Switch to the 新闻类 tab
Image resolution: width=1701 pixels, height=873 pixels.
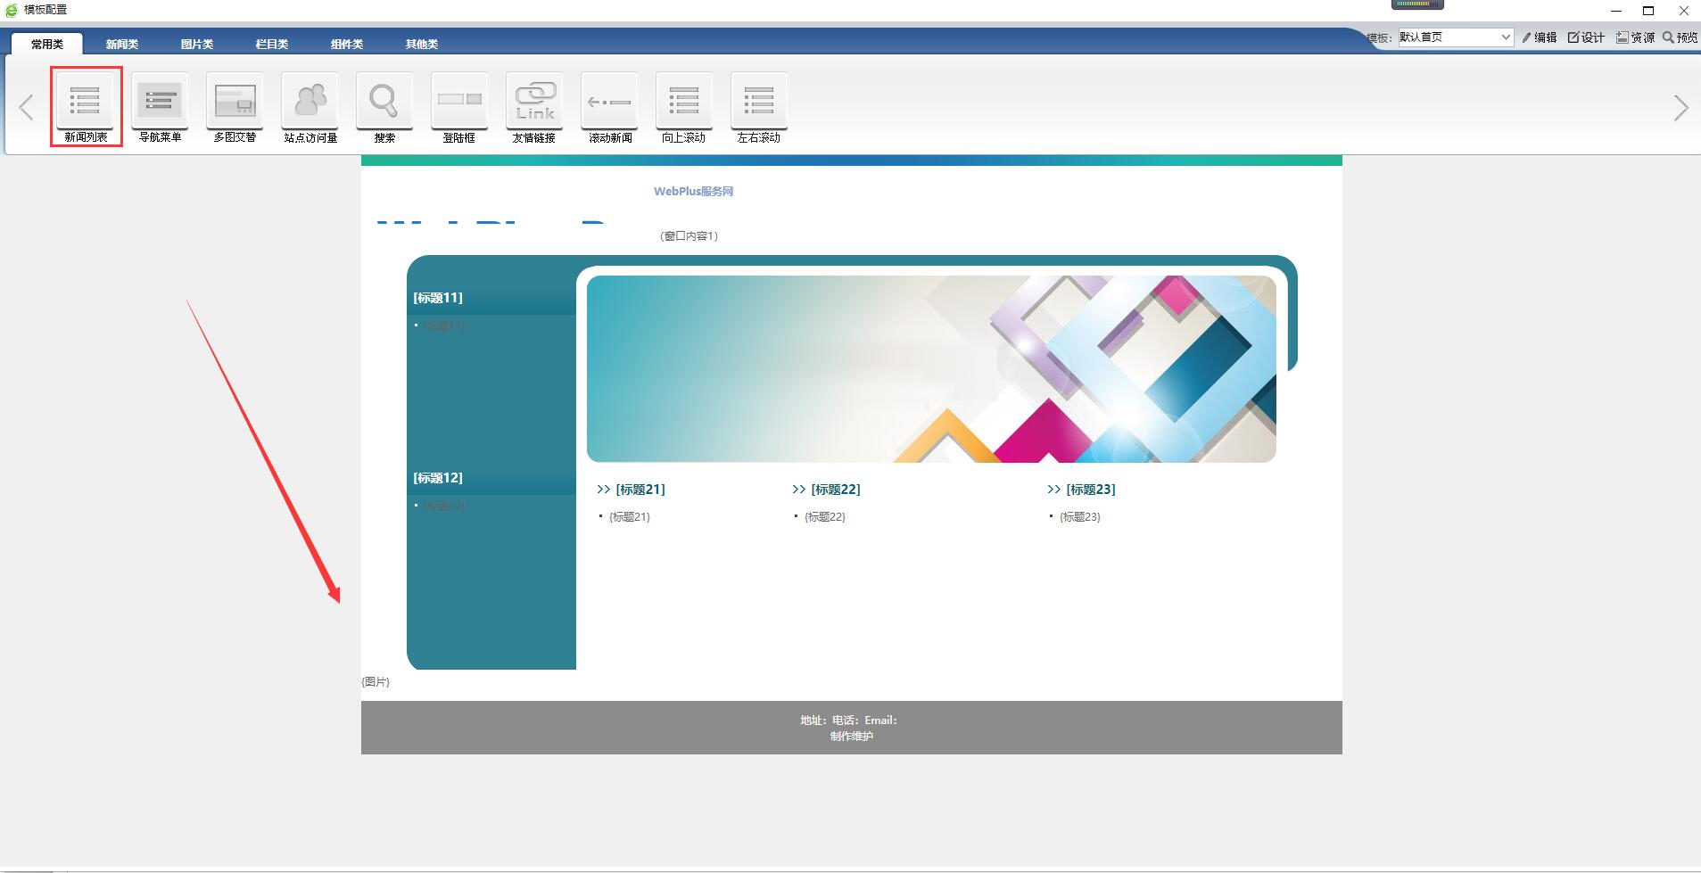[122, 45]
